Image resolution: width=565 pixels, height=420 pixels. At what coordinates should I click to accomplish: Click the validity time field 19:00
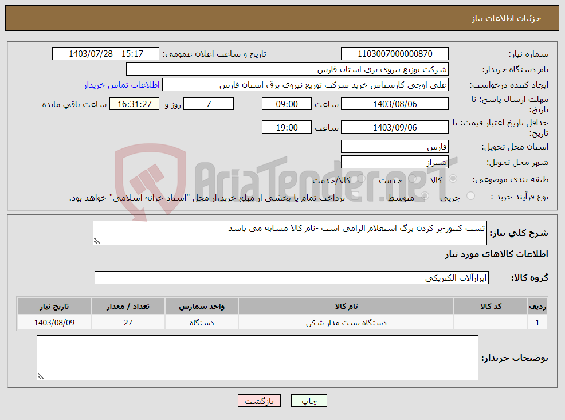pyautogui.click(x=287, y=128)
